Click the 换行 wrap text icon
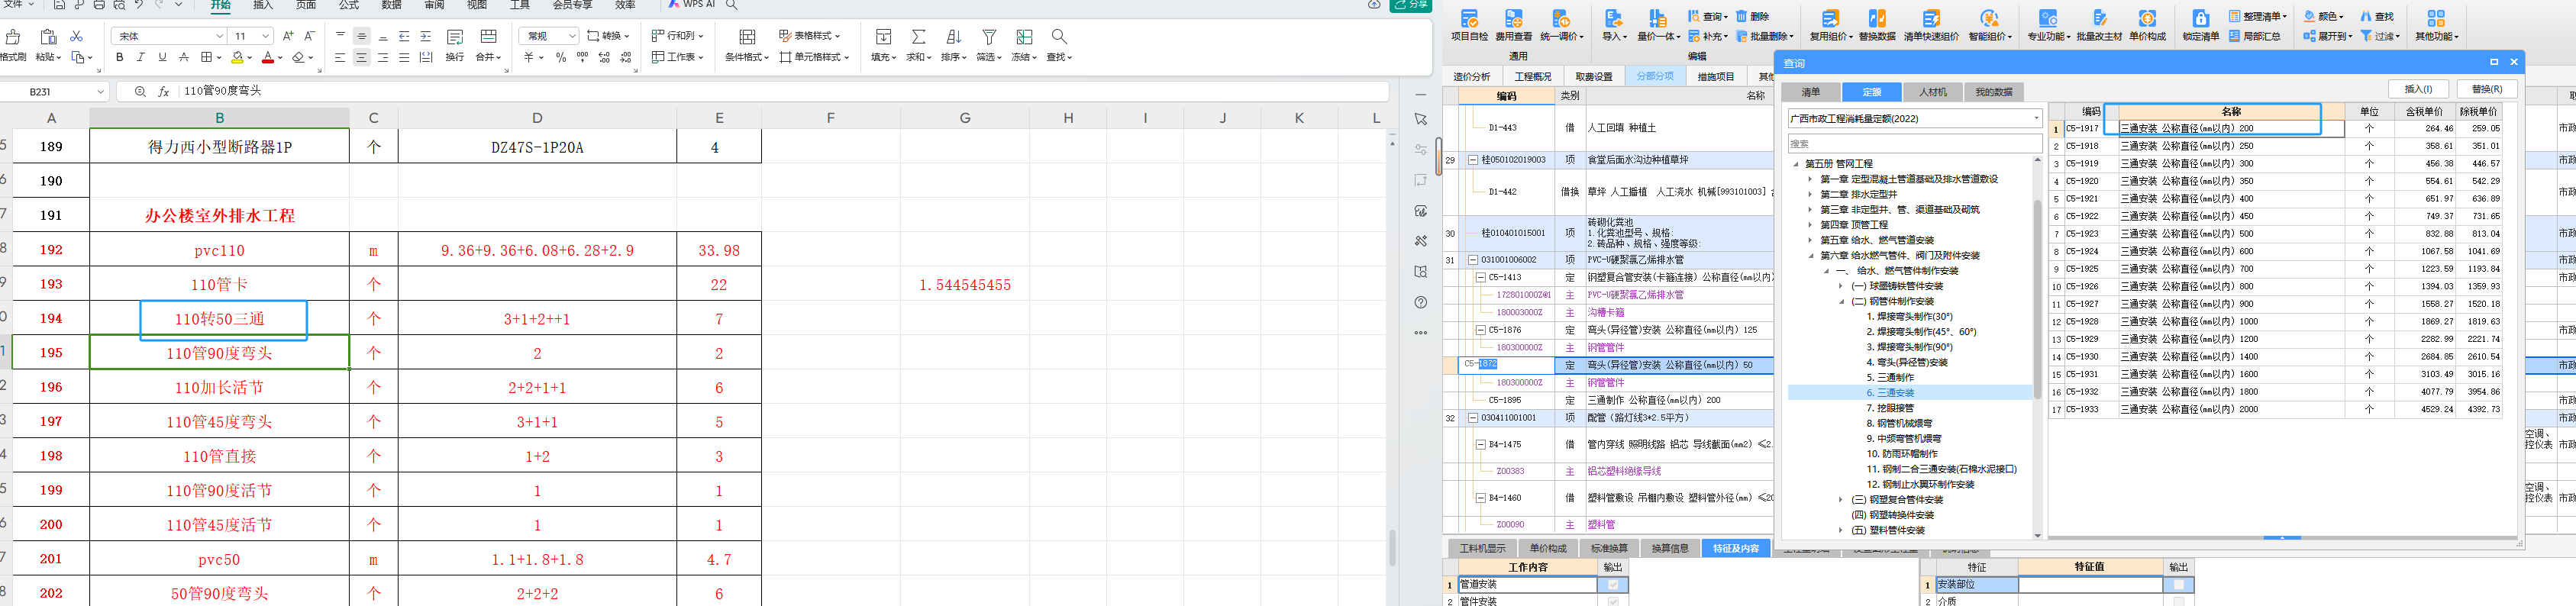 (455, 37)
